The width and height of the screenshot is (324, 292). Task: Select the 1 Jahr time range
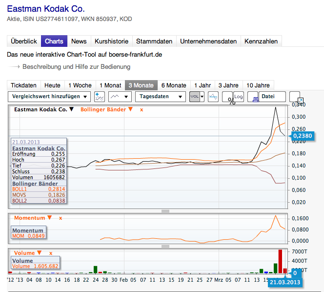point(202,85)
